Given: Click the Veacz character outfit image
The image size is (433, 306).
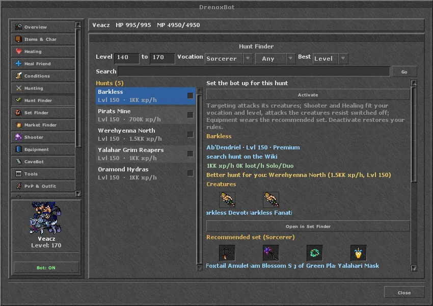Looking at the screenshot, I should tap(46, 218).
